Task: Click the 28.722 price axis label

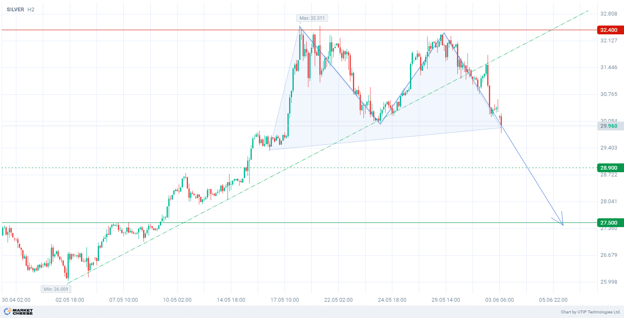Action: [x=608, y=175]
